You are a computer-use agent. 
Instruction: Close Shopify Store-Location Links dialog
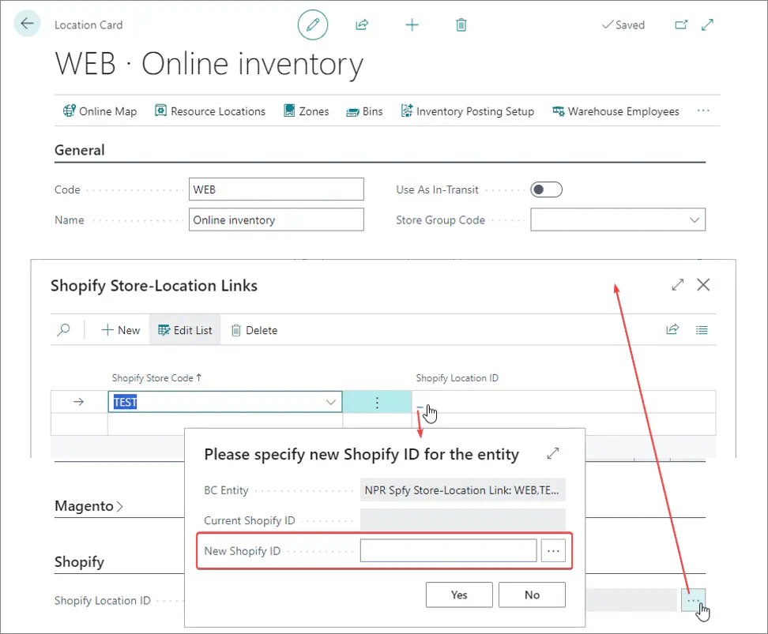coord(703,284)
